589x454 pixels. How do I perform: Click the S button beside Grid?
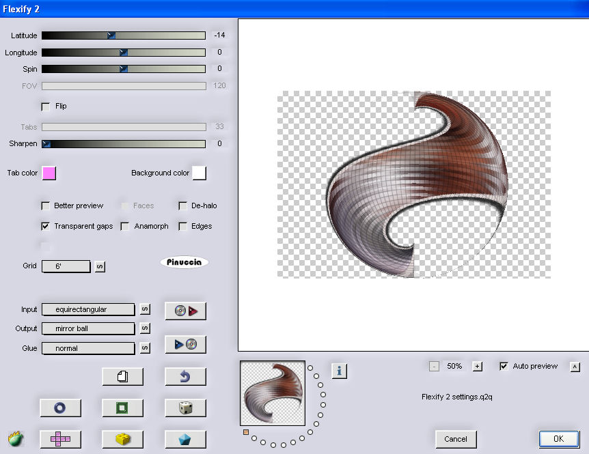100,267
